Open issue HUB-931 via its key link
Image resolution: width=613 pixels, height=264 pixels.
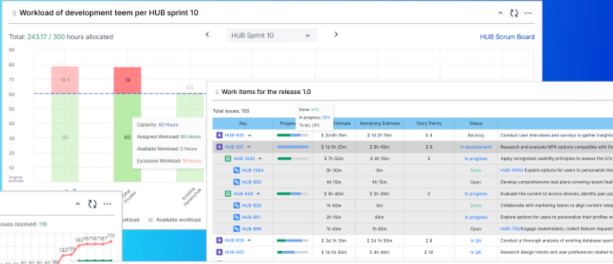coord(234,147)
